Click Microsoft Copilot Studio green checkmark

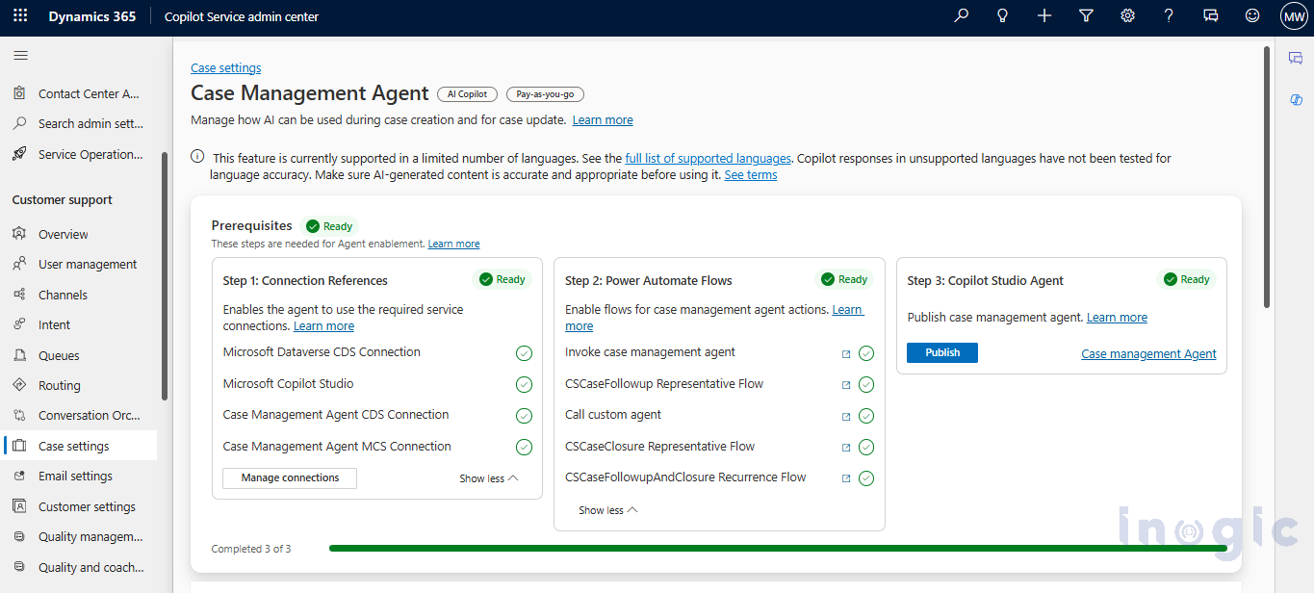click(524, 384)
